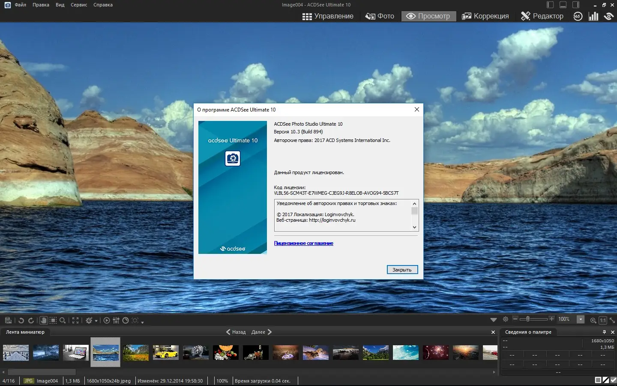Start the auto-advance play button

[107, 320]
